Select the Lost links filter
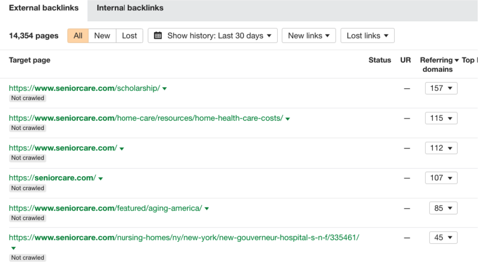 click(129, 35)
